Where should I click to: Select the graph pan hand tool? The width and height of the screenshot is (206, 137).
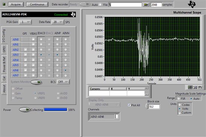200,87
